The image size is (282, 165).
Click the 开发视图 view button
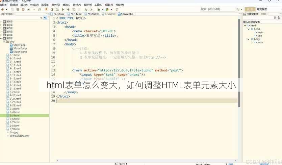262,9
